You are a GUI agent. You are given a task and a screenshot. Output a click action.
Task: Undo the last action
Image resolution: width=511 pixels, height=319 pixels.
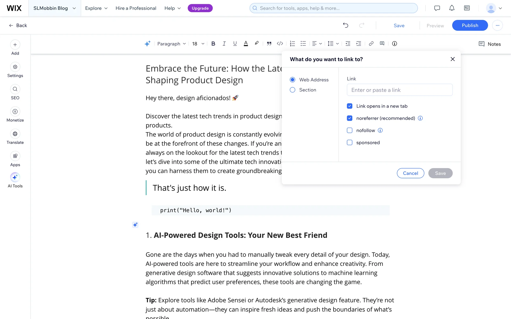click(345, 25)
